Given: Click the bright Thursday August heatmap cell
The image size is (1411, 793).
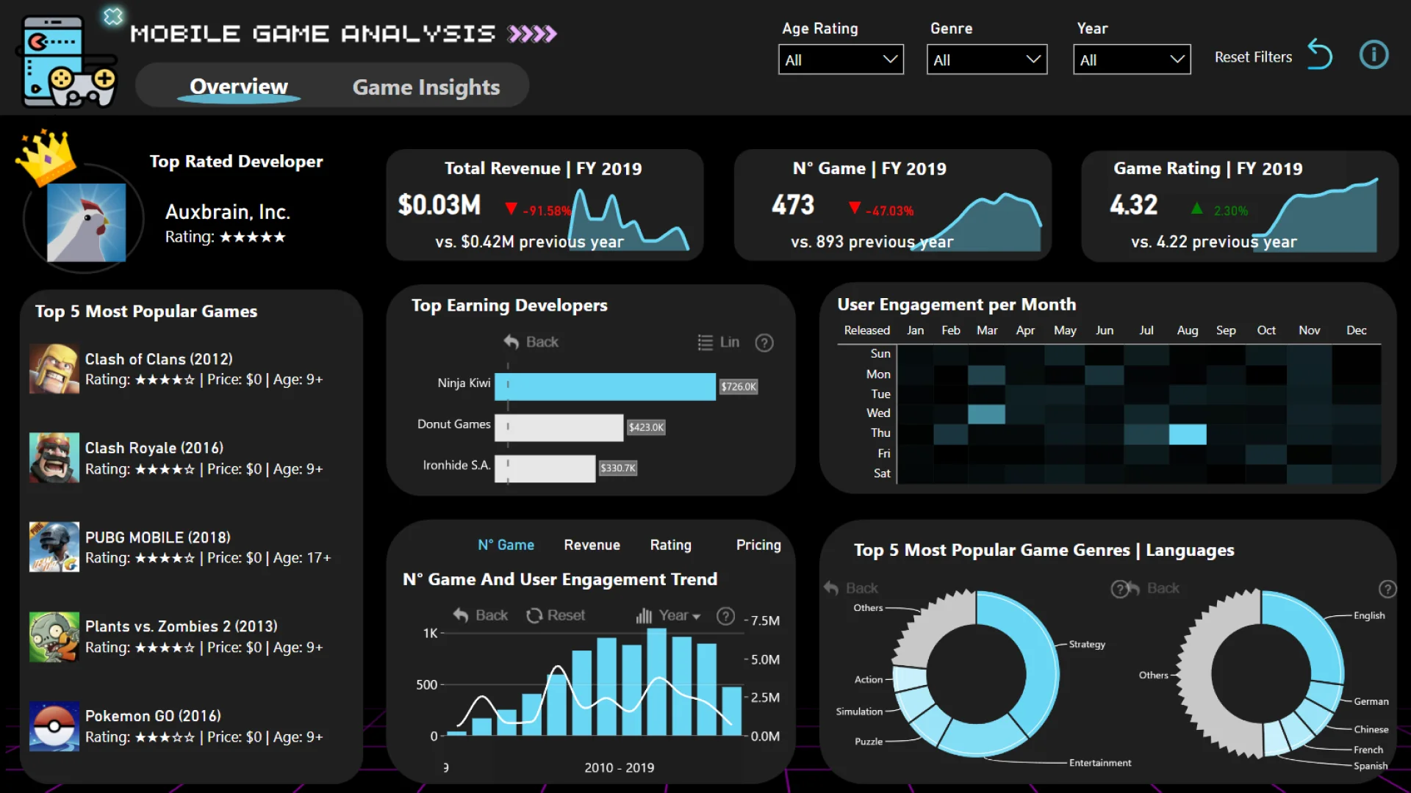Looking at the screenshot, I should pyautogui.click(x=1188, y=434).
